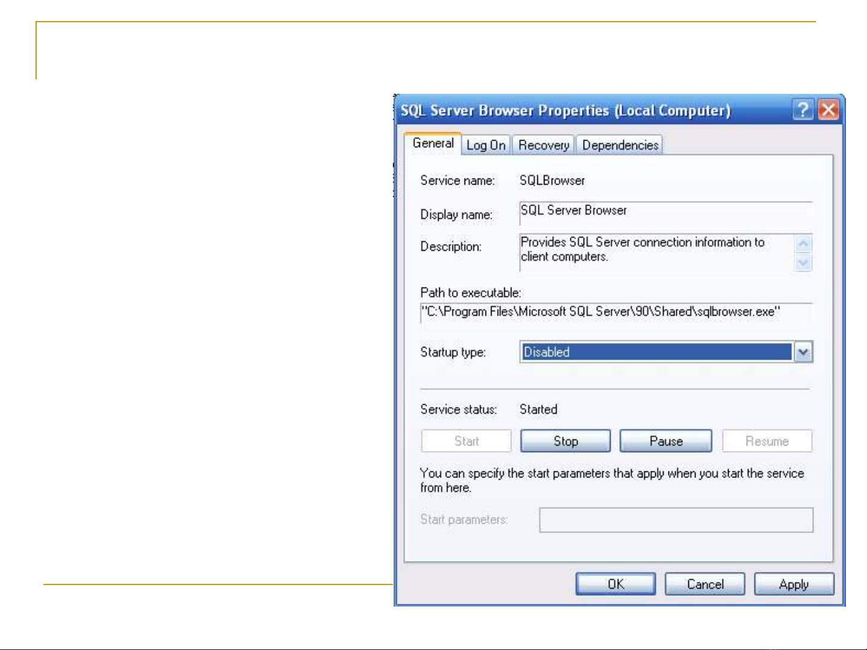Click into the Display name text field
Screen dimensions: 867x650
665,211
